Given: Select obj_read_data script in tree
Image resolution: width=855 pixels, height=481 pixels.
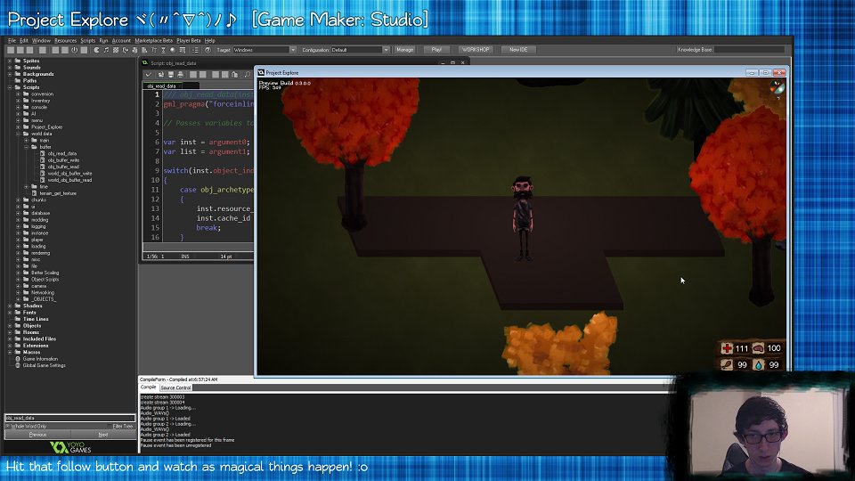Looking at the screenshot, I should click(x=62, y=154).
